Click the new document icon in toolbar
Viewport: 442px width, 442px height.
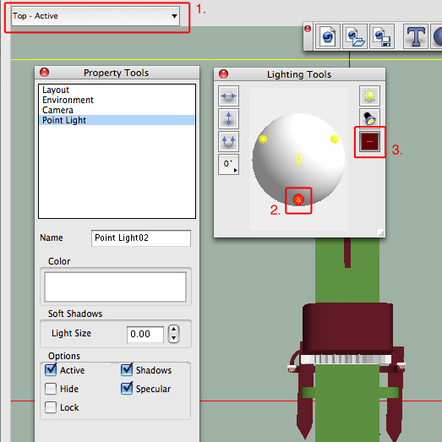coord(328,36)
